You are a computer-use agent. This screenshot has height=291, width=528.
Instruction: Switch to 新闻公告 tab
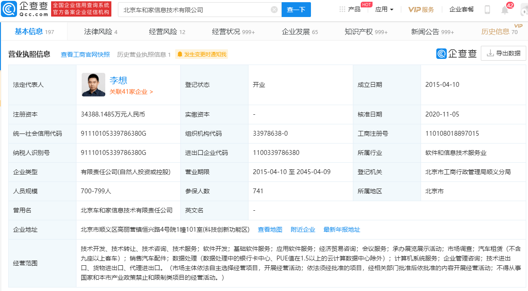[x=432, y=31]
